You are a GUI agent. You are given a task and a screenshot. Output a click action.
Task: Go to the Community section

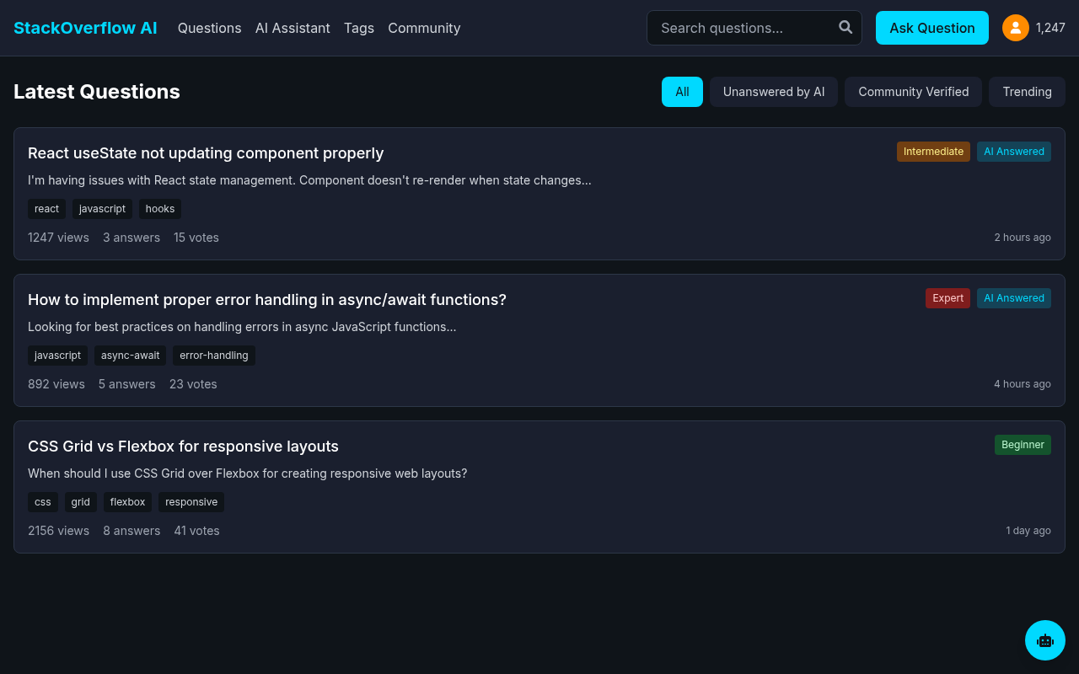424,28
